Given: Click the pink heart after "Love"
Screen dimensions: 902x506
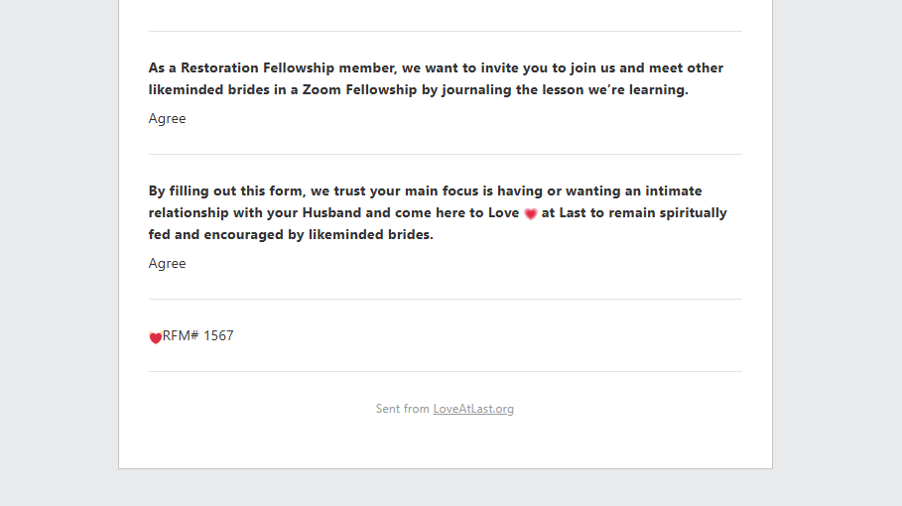Looking at the screenshot, I should tap(531, 214).
